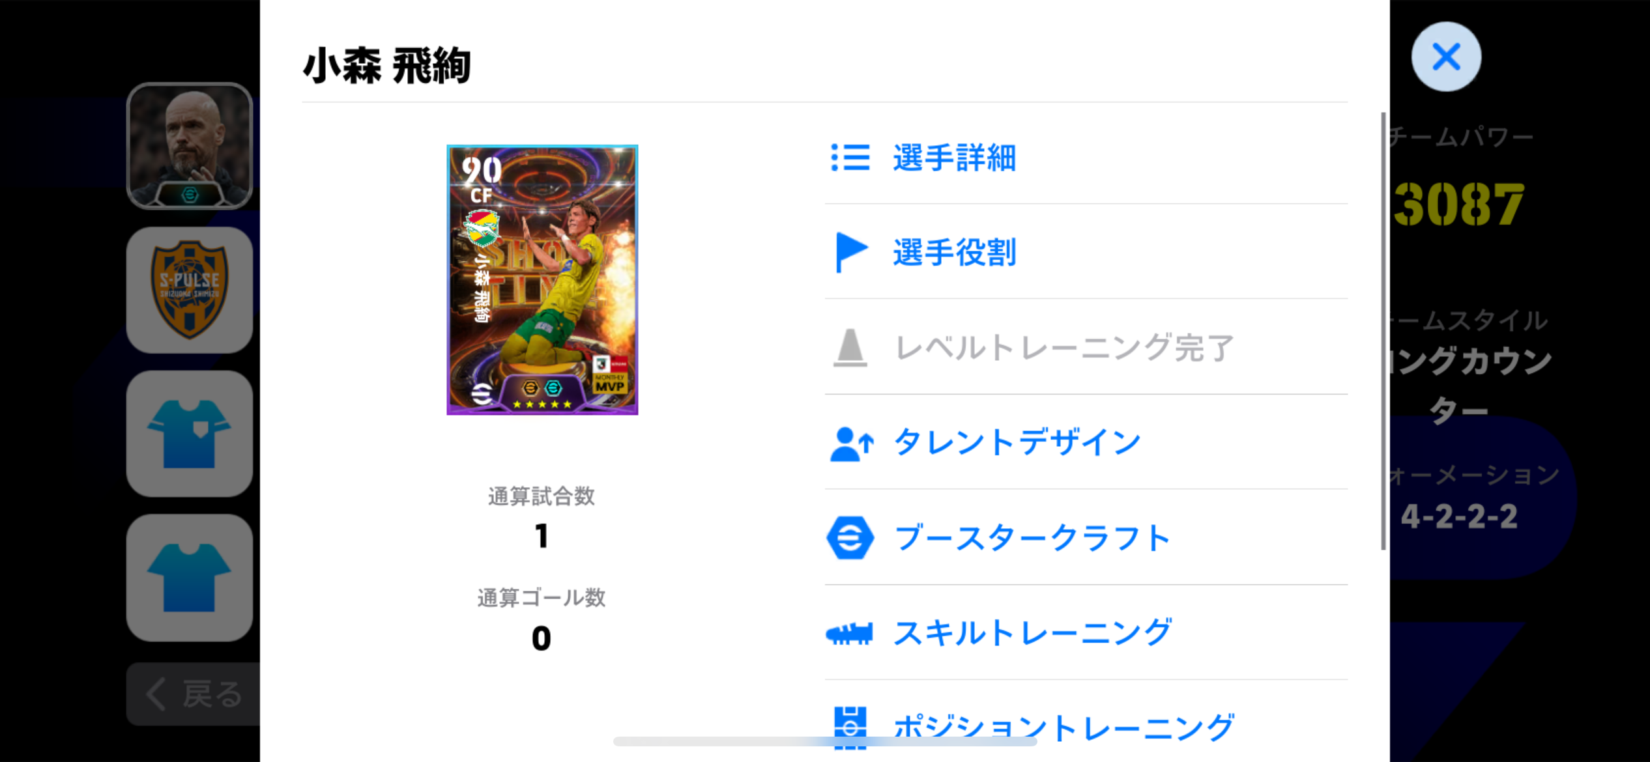1650x762 pixels.
Task: Open ブースタークラフト hexagon icon
Action: click(850, 537)
